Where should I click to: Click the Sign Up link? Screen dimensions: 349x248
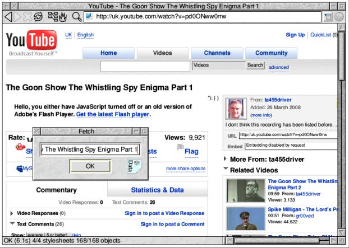coord(296,35)
